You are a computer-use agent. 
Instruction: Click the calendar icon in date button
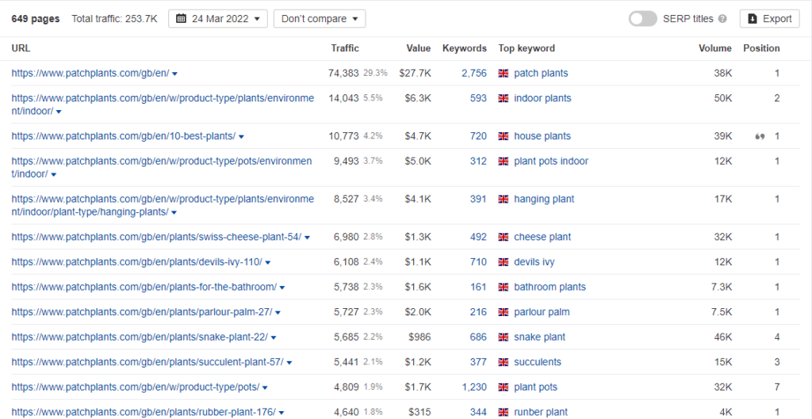(x=181, y=19)
